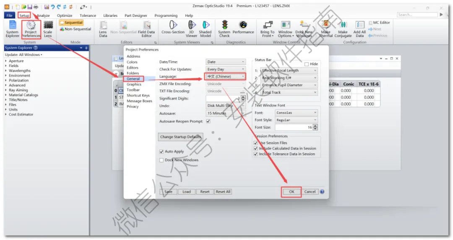
Task: Open the Autosave interval dropdown
Action: (x=226, y=114)
